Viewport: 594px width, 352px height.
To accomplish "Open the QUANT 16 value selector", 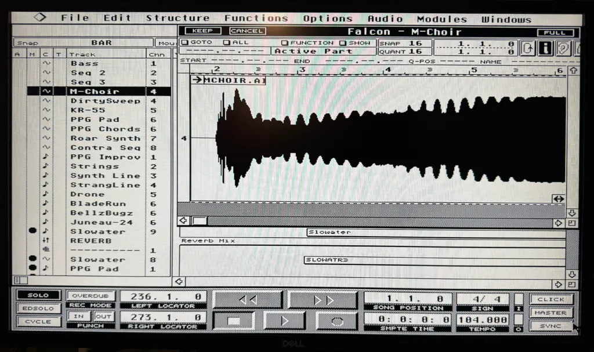I will (x=415, y=51).
